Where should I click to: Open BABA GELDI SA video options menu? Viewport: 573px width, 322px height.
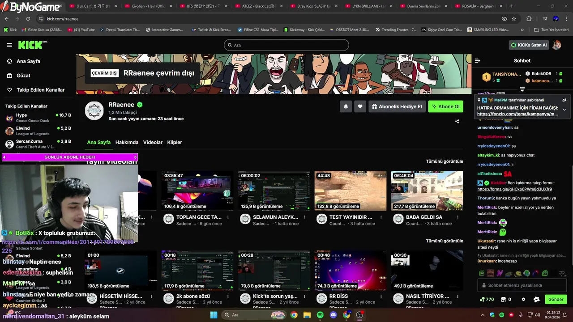click(458, 217)
